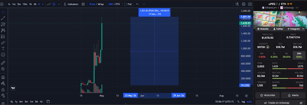Select the 1H price change tab
Screen dimensions: 307x105
pos(274,55)
